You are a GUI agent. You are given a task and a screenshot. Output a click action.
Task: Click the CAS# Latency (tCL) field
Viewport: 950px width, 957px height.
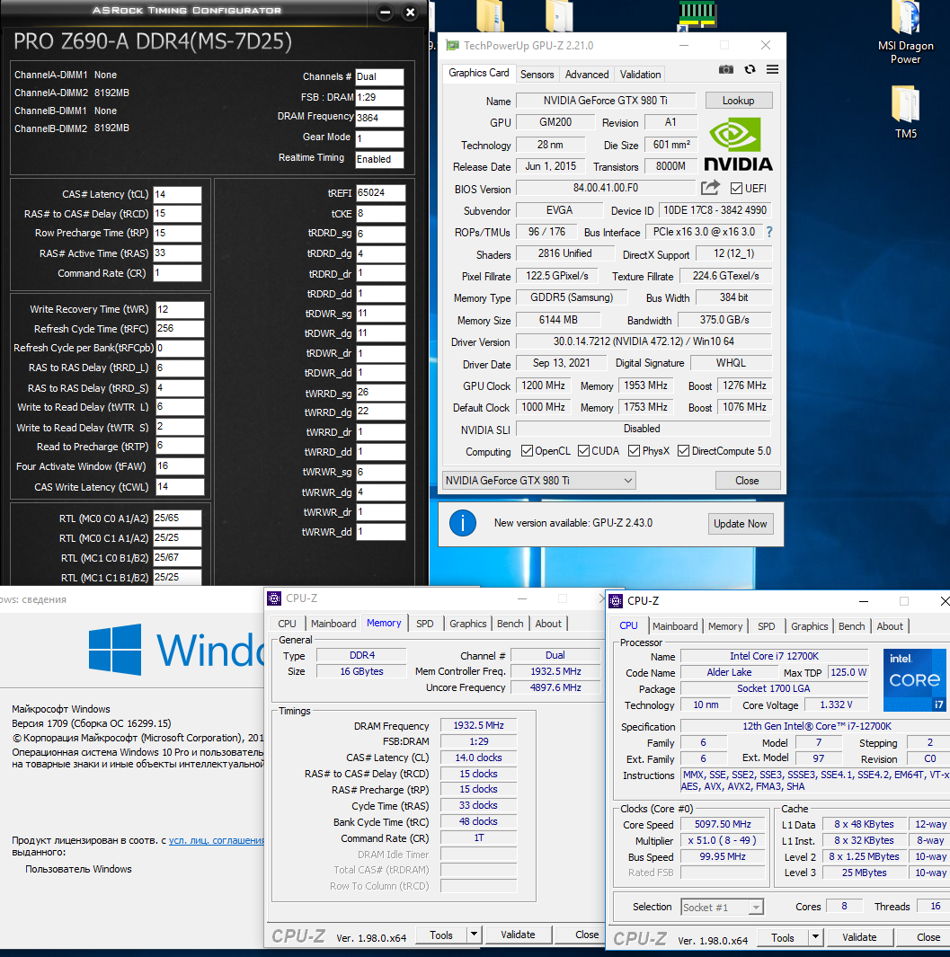(177, 194)
